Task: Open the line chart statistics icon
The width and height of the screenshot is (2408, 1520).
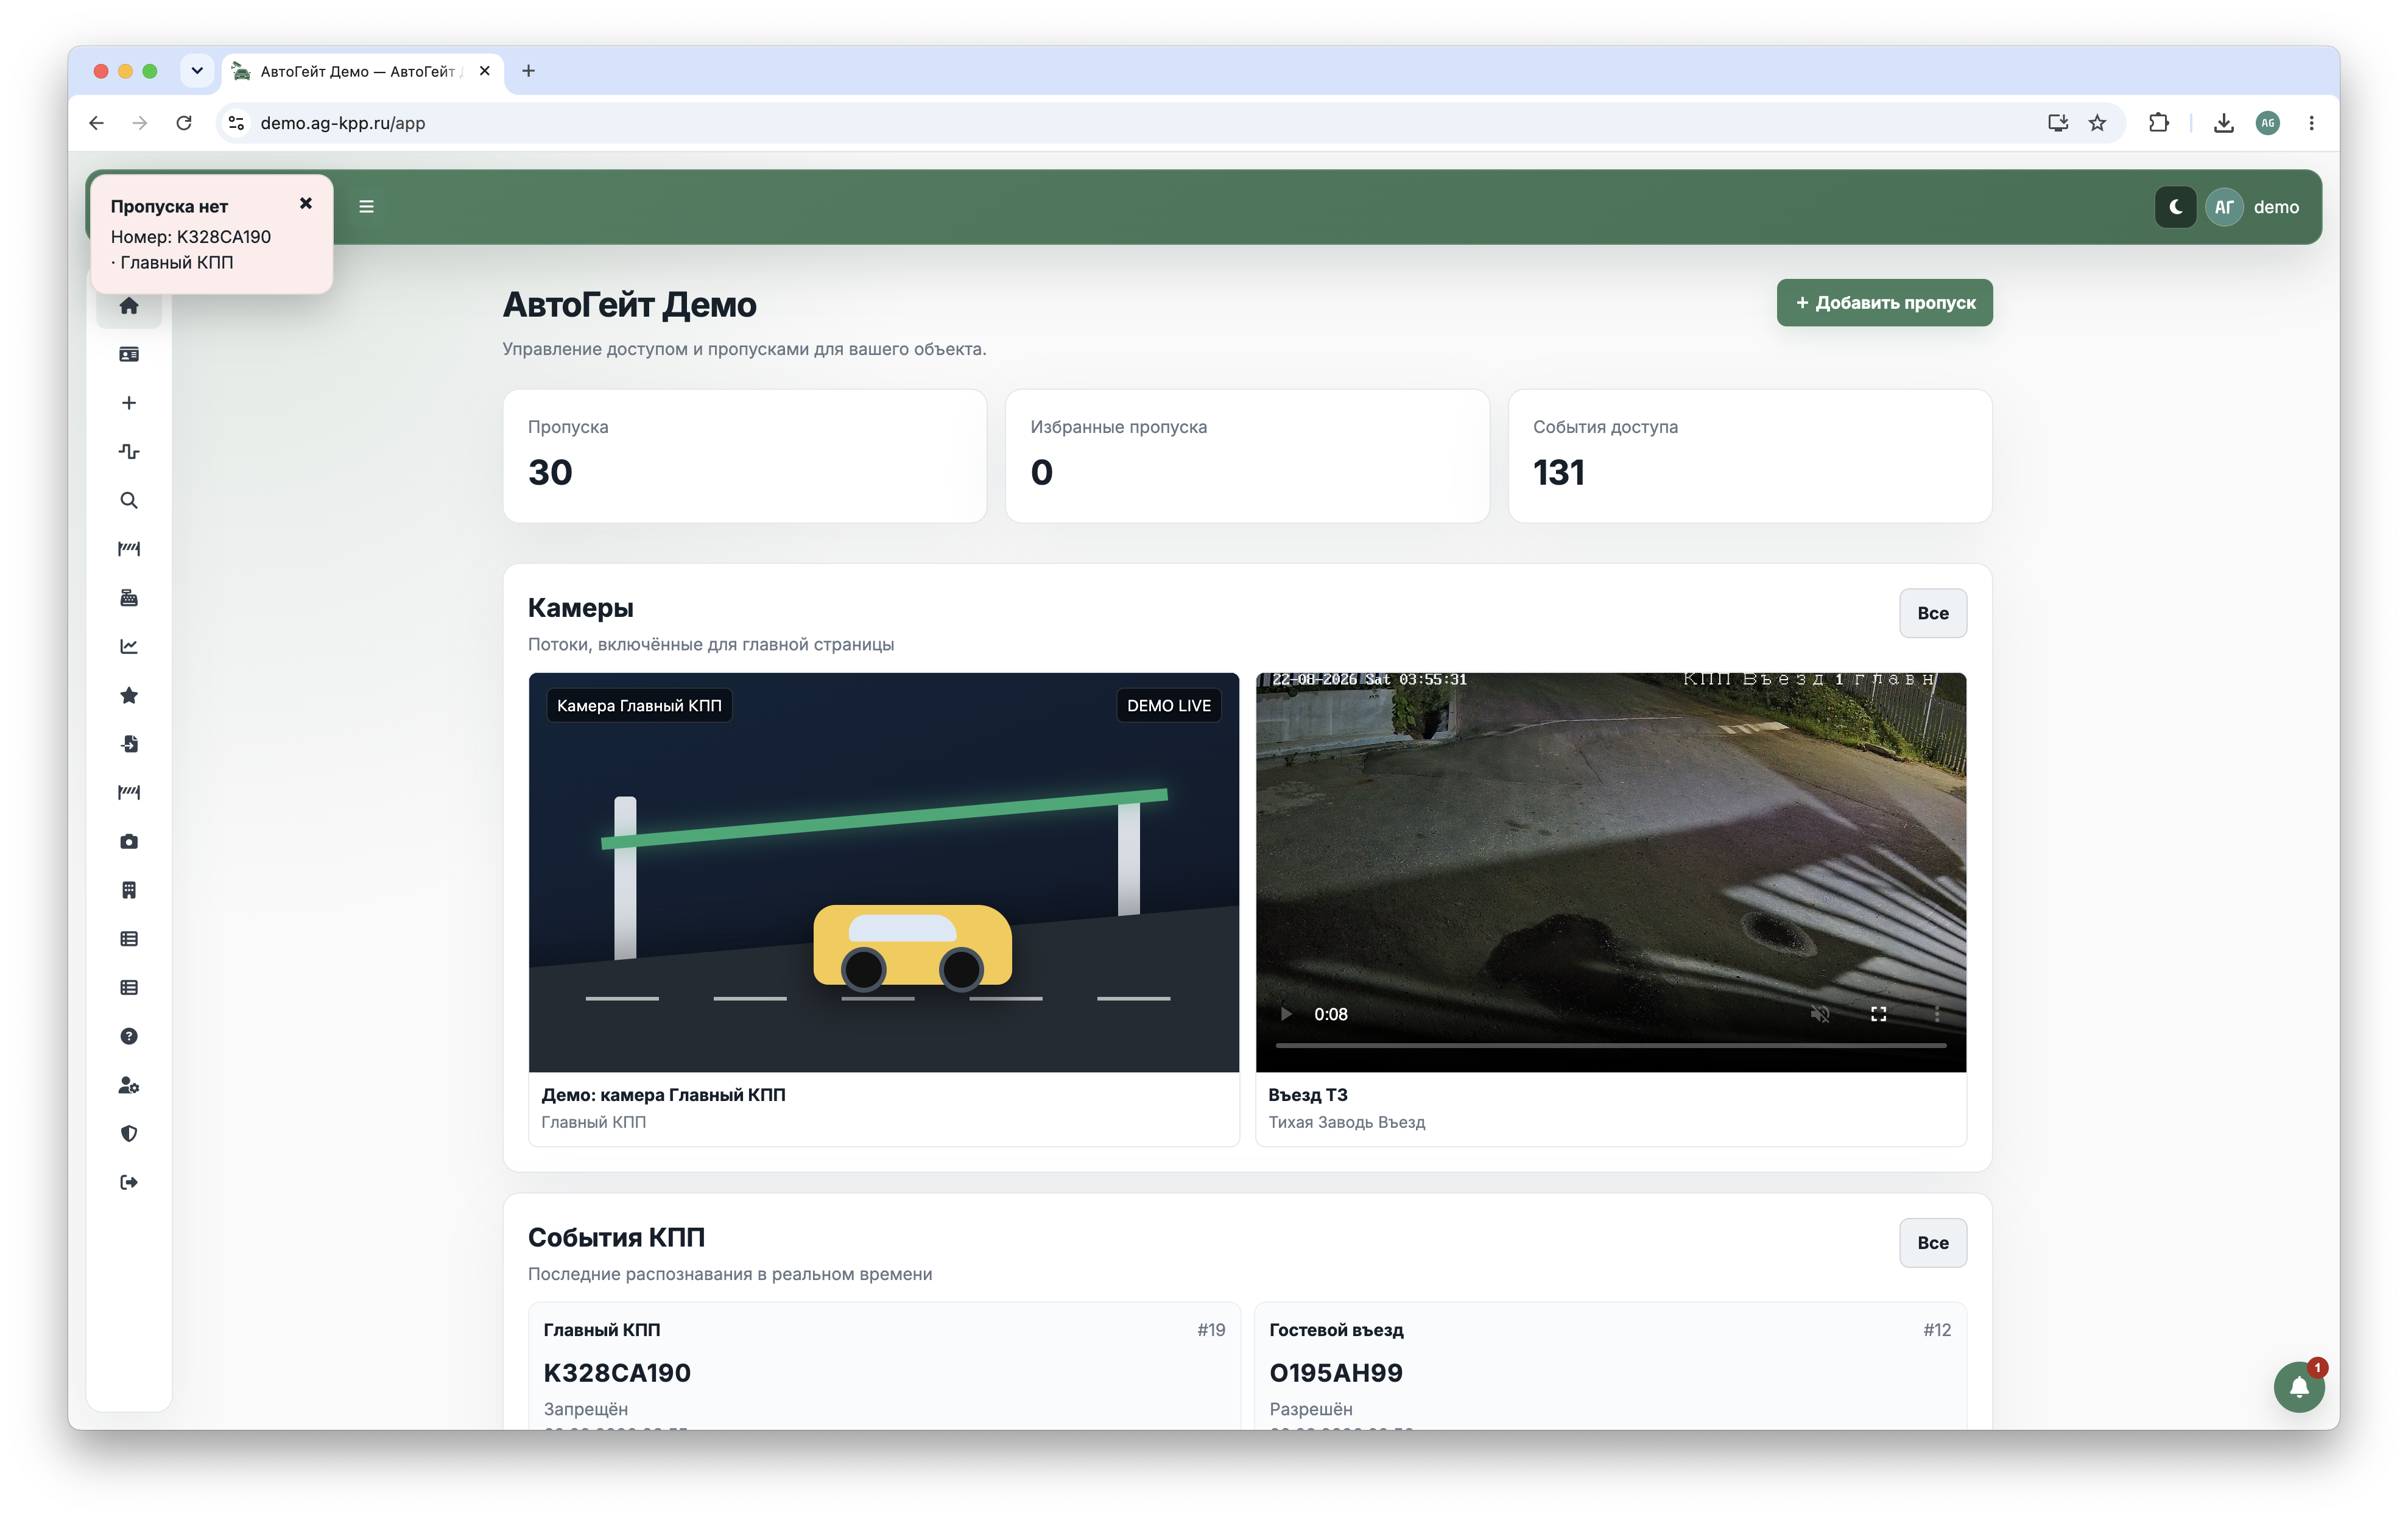Action: [129, 646]
